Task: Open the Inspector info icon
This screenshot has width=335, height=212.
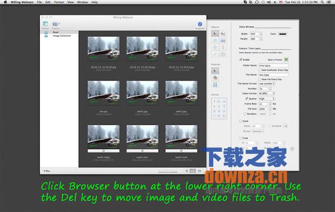Action: [200, 24]
